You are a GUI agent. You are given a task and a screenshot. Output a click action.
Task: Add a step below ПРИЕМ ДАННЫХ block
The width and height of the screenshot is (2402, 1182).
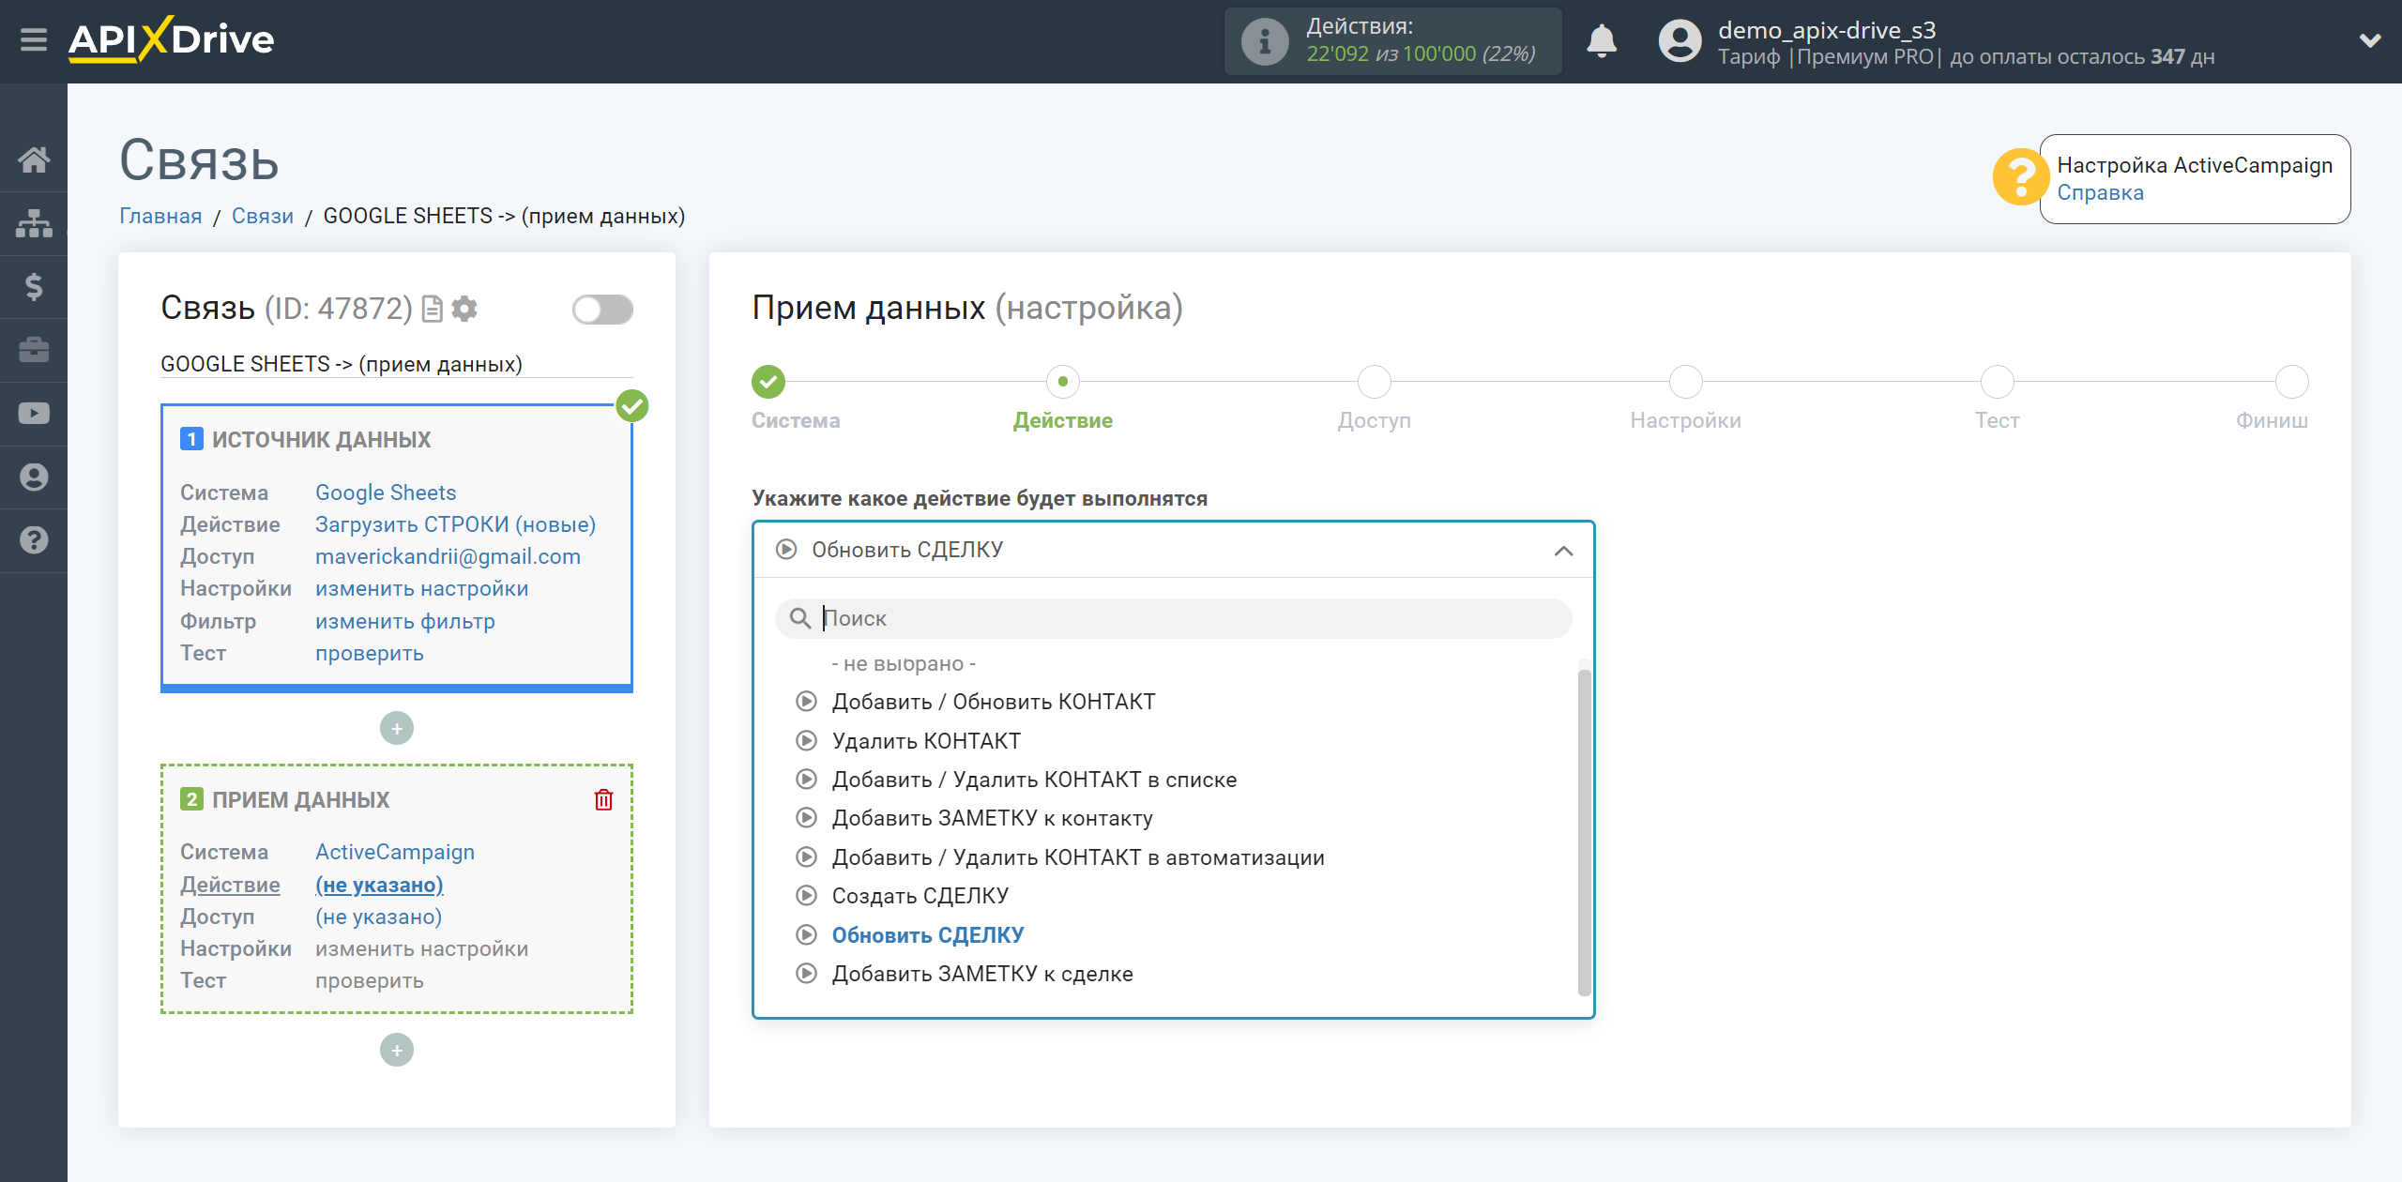[x=397, y=1050]
